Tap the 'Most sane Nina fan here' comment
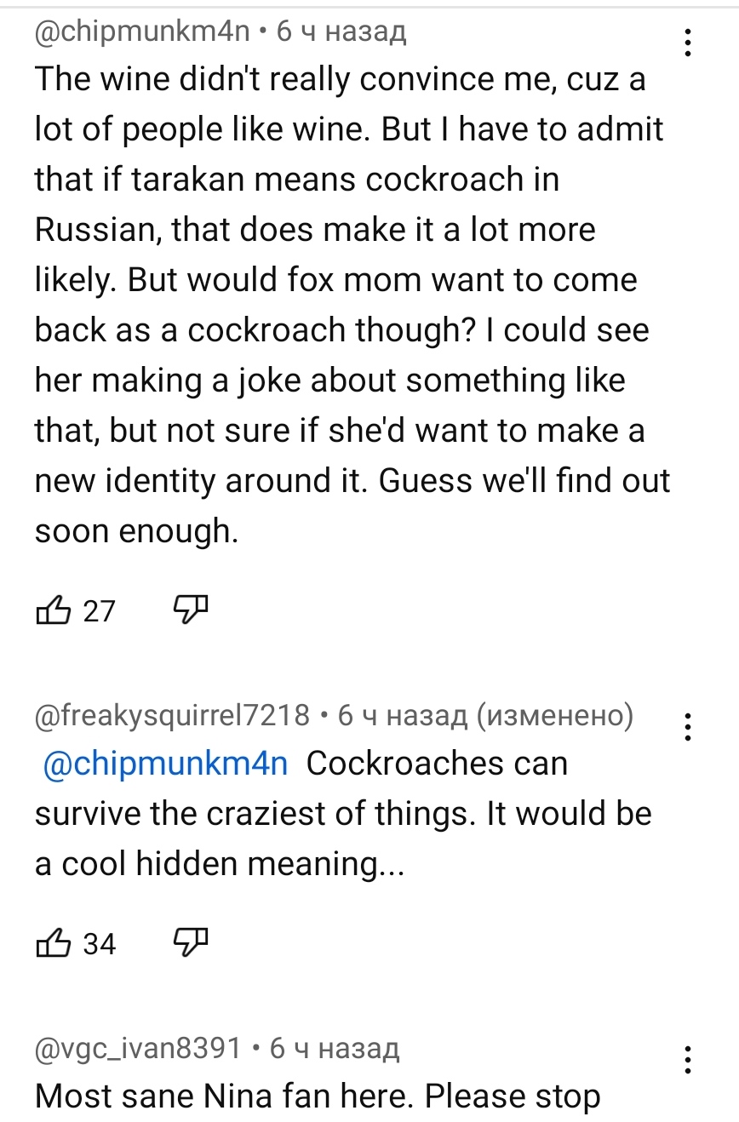The height and width of the screenshot is (1122, 739). (x=318, y=1097)
